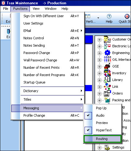131x151 pixels.
Task: Select the Engineering label in module tree
Action: (121, 53)
